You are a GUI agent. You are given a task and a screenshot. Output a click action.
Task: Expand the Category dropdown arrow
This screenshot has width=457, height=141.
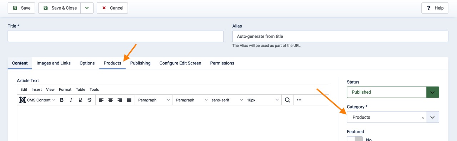pos(432,117)
